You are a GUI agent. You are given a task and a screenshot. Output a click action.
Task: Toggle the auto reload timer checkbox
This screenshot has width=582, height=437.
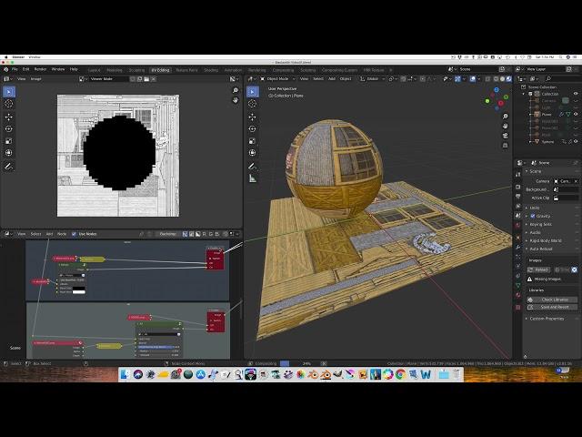[574, 269]
